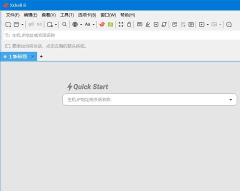Expand the Quick Start dropdown arrow

[230, 99]
